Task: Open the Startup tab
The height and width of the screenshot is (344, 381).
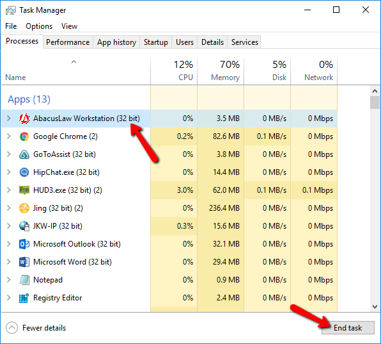Action: [156, 42]
